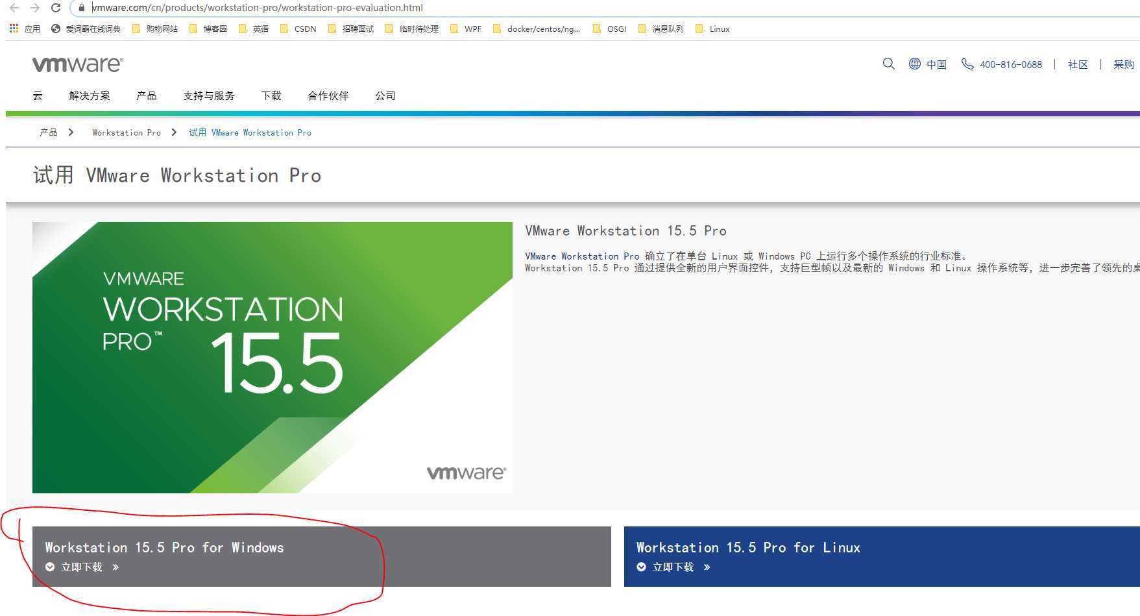Open the 英语 bookmark folder

click(253, 29)
